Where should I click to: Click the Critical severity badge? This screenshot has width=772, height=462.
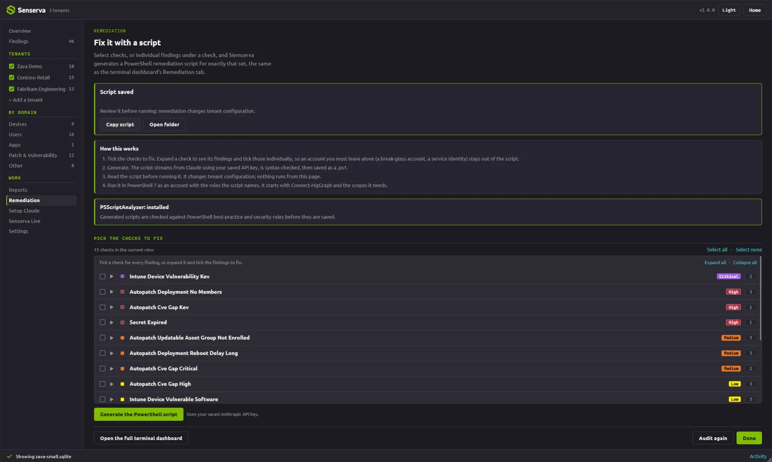728,277
